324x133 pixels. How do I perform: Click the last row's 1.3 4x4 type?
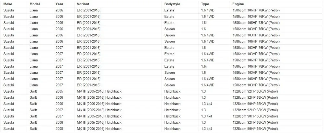(207, 129)
